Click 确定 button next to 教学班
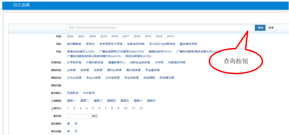This screenshot has width=289, height=135. [95, 116]
